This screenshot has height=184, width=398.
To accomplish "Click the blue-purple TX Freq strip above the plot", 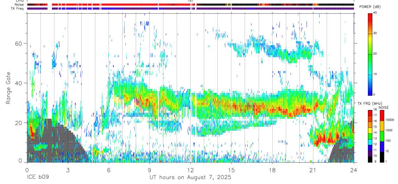I will (190, 8).
